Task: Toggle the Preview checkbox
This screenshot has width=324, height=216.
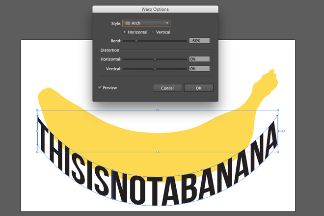Action: 100,87
